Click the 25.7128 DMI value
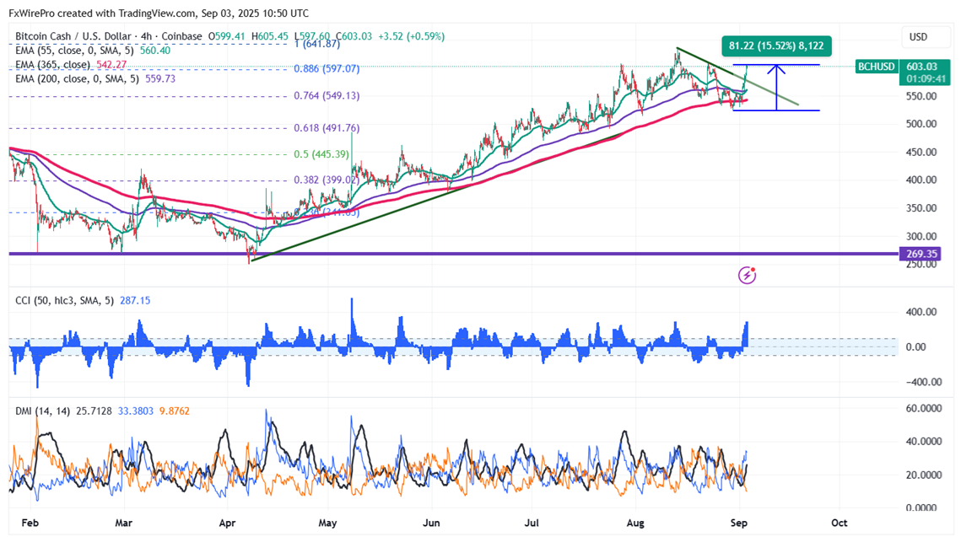Screen dimensions: 961x537 pos(94,411)
